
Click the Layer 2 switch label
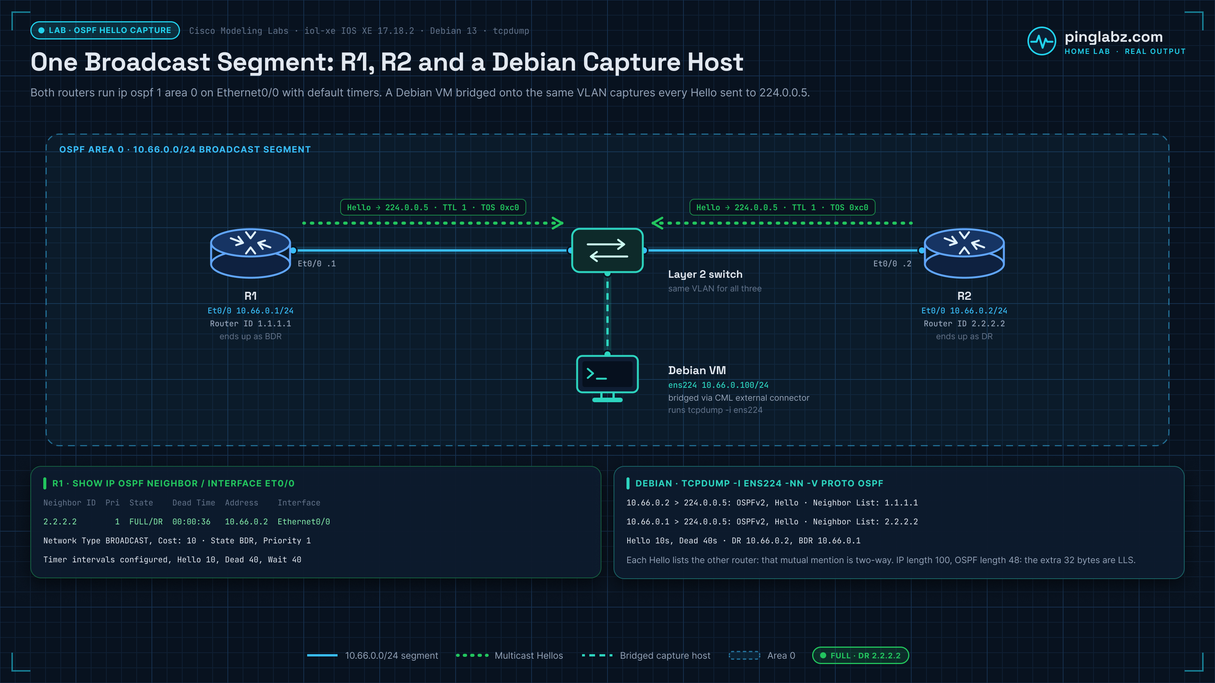pos(705,274)
